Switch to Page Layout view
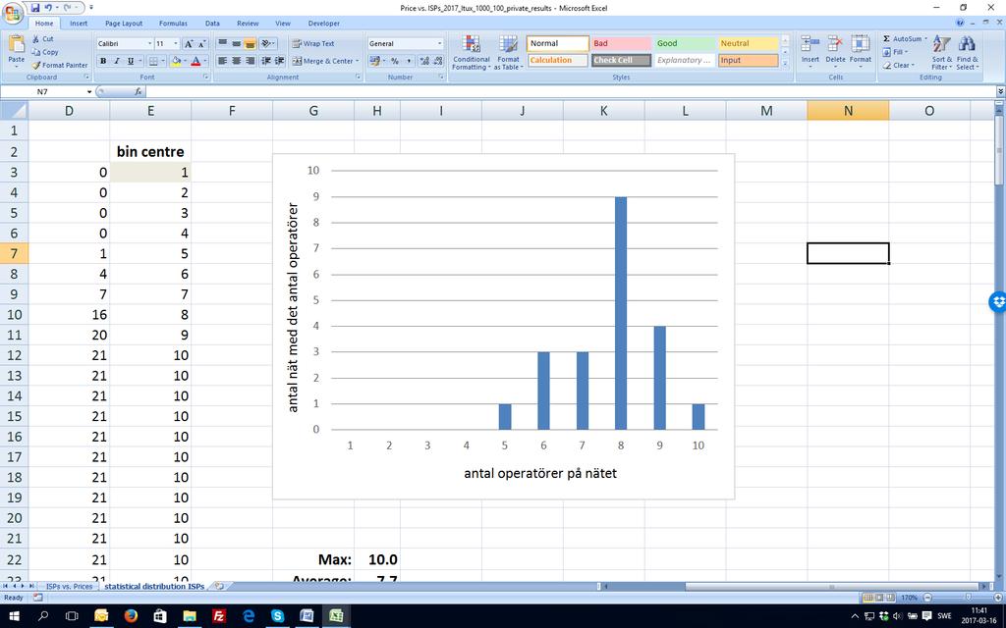The height and width of the screenshot is (628, 1006). click(x=879, y=598)
